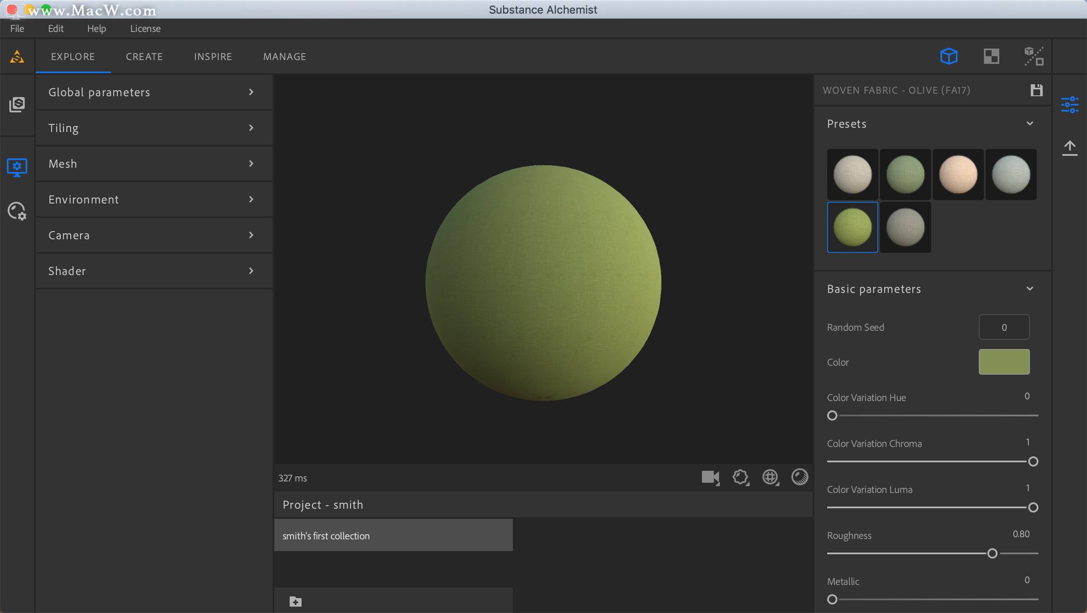Select the sage green preset thumbnail
The height and width of the screenshot is (613, 1087).
(905, 175)
